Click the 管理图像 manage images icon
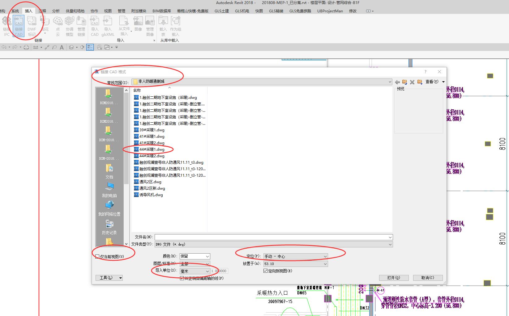This screenshot has width=509, height=316. (150, 26)
